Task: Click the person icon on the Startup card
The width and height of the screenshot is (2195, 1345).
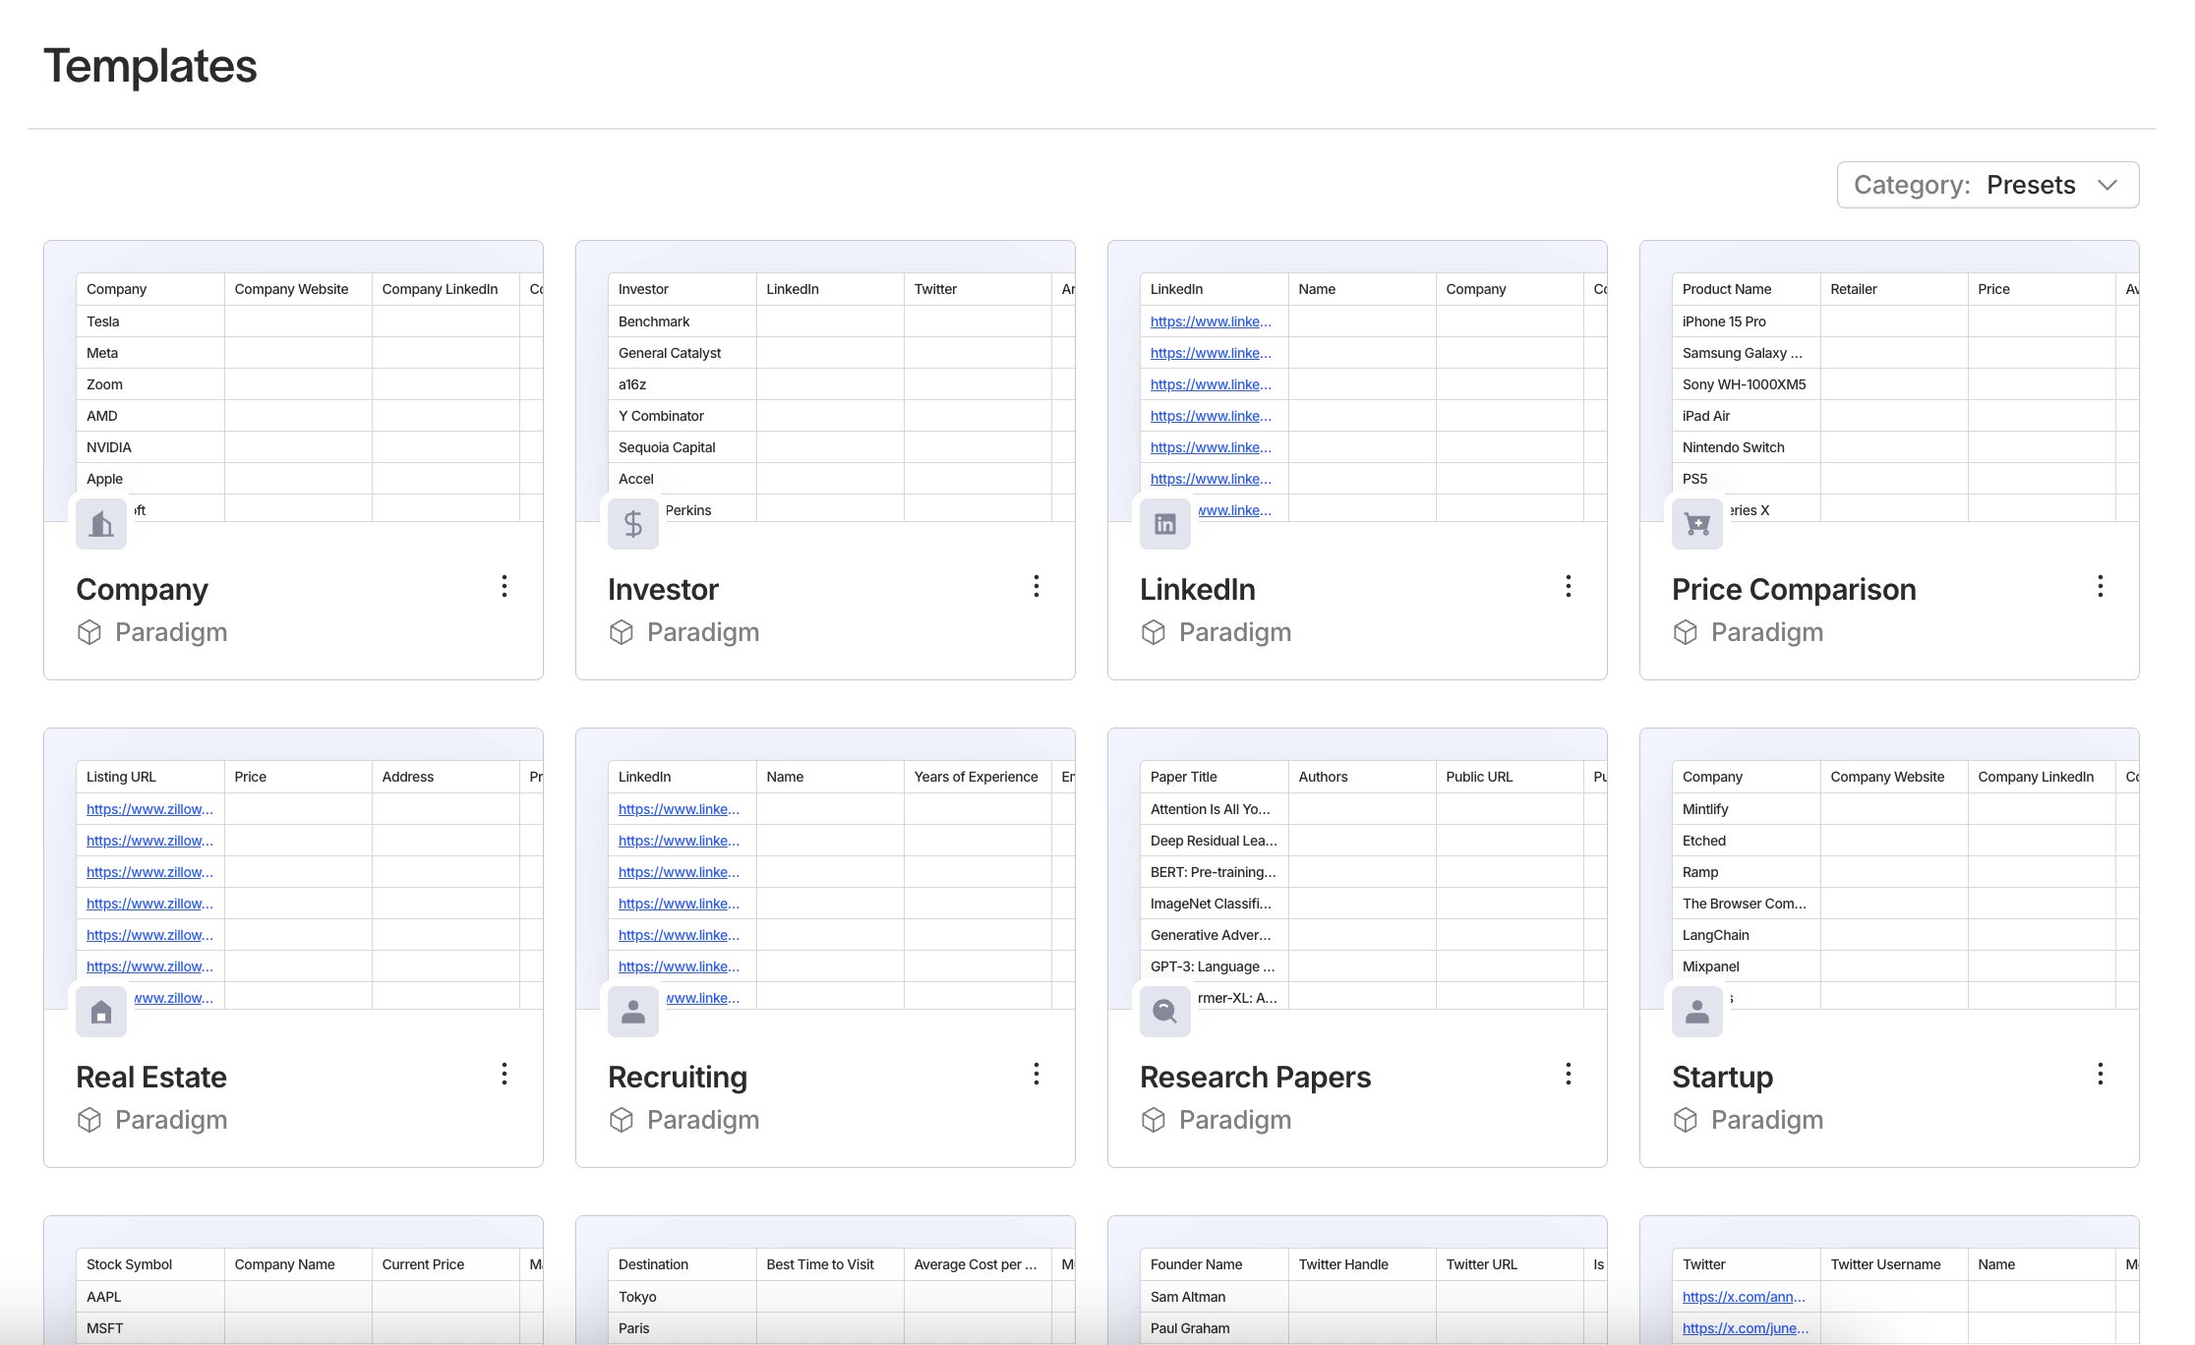Action: (x=1697, y=1012)
